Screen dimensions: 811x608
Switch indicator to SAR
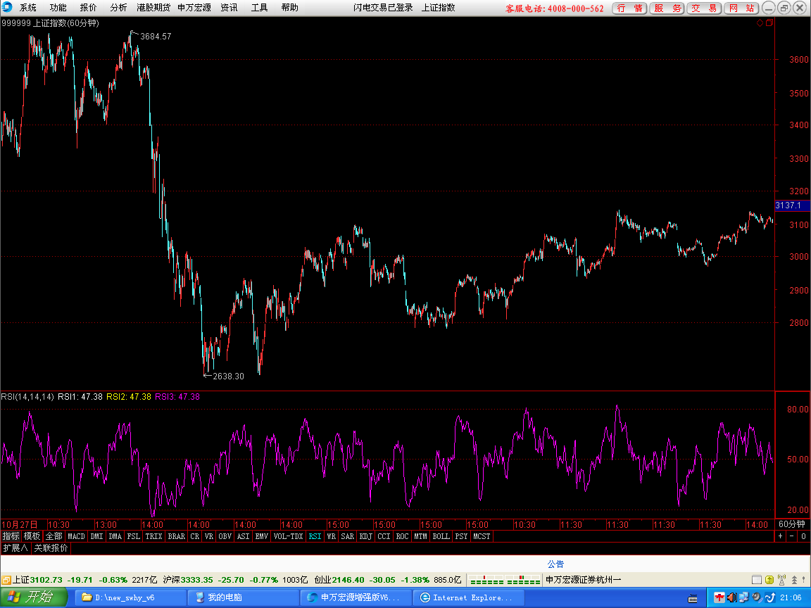click(348, 536)
